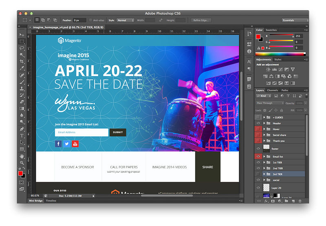Add a Color Balance adjustment
Screen dimensions: 326x226
coord(271,76)
